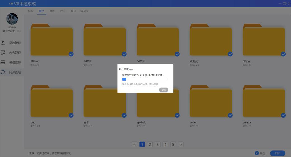This screenshot has width=291, height=157.
Task: Click the blue 同步 button
Action: pos(277,153)
